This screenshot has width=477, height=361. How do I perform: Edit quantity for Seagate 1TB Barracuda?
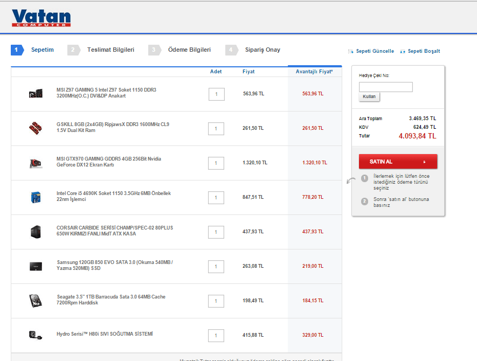(216, 301)
